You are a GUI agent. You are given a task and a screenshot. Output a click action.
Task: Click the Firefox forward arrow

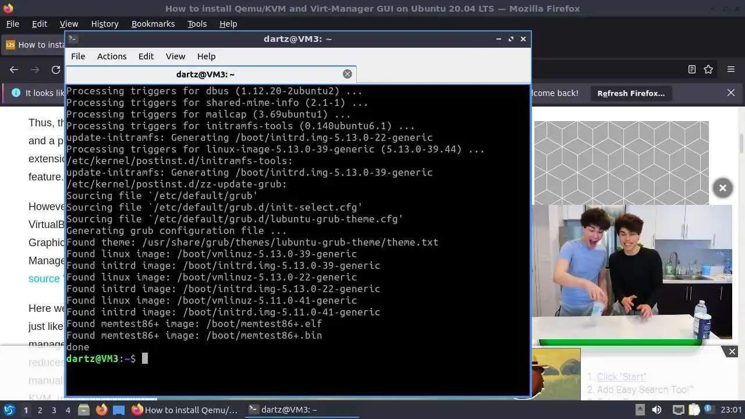coord(35,70)
